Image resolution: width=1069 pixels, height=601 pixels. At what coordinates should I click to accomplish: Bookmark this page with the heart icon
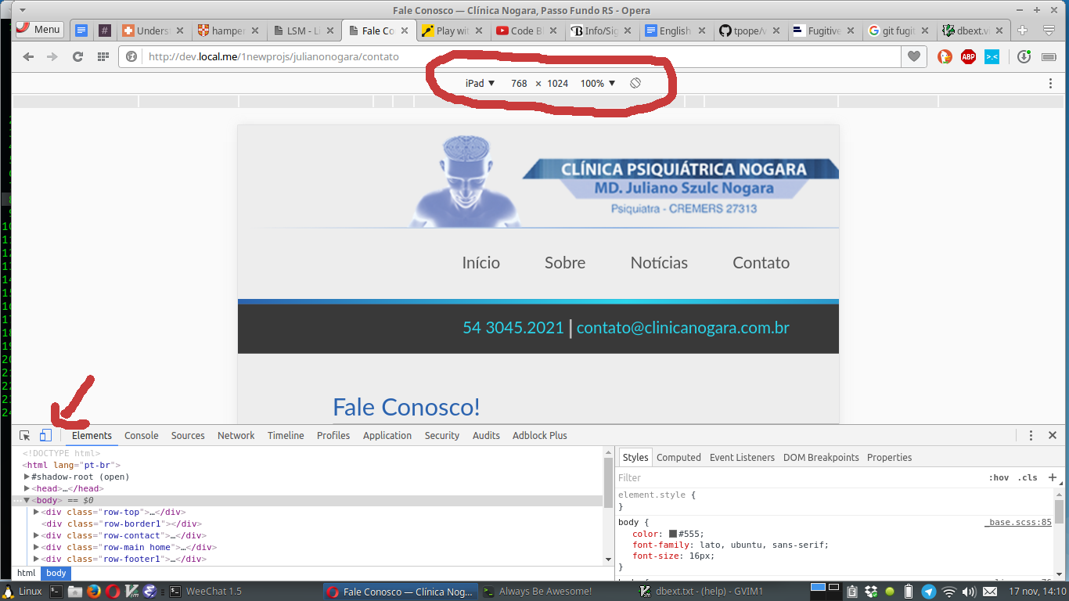click(x=914, y=56)
